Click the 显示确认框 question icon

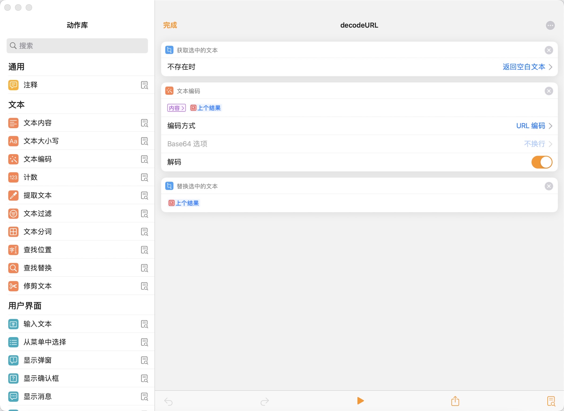tap(13, 378)
